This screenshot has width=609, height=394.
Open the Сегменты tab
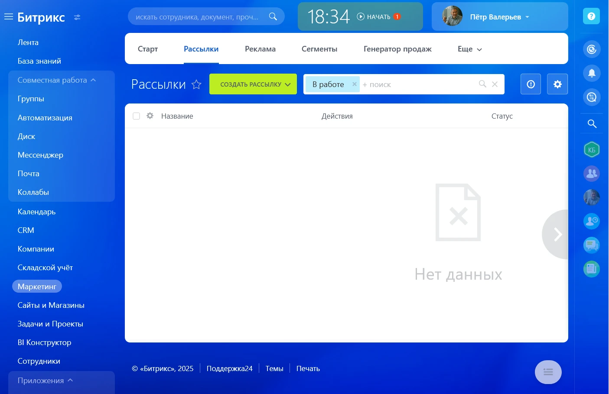(x=319, y=49)
